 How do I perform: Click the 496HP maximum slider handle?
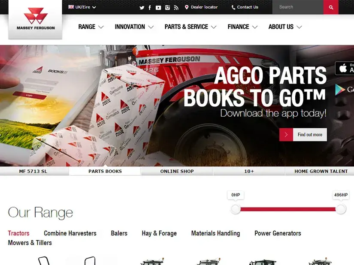pos(341,209)
